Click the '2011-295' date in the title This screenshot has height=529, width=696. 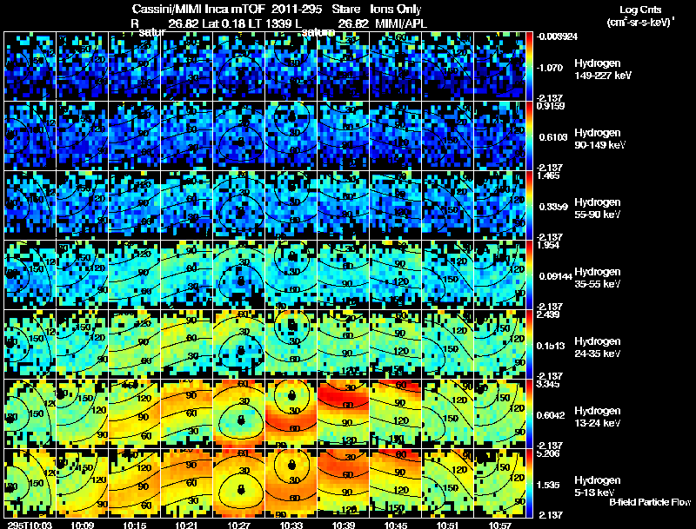pos(296,9)
